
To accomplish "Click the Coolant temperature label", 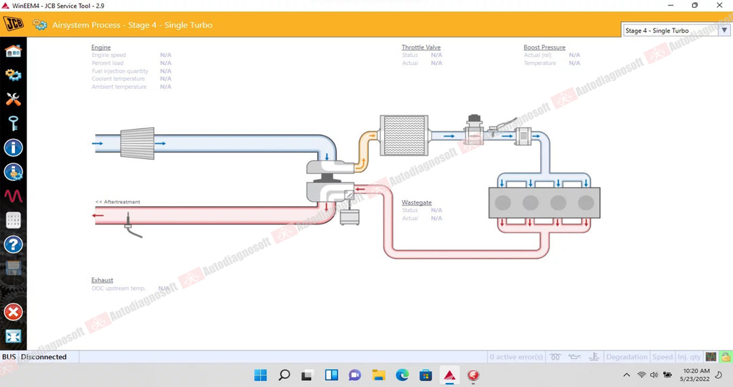I will [118, 79].
